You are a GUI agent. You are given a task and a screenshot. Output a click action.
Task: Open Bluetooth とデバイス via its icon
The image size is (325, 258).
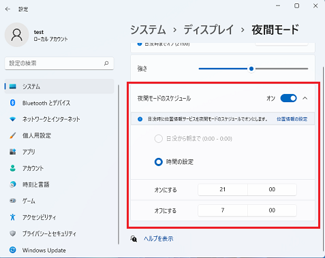13,103
